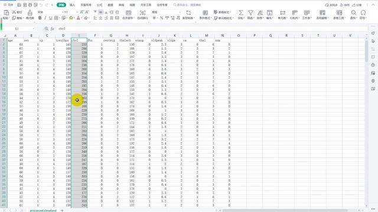Switch to the Formulas ribbon tab
Screen dimensions: 378x212
click(99, 5)
